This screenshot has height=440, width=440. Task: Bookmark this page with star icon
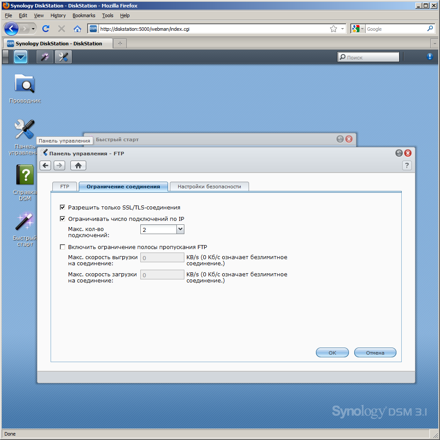tap(334, 29)
